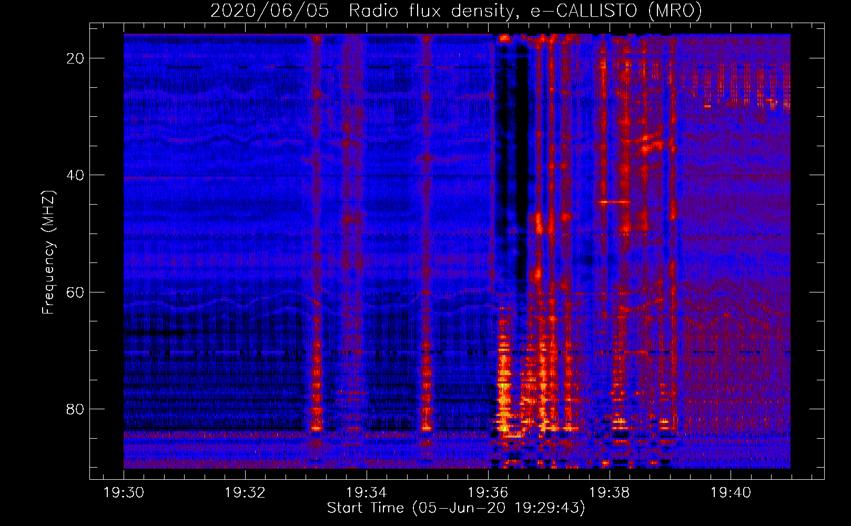
Task: Click the 'Frequency (MHZ)' axis label
Action: (x=48, y=252)
